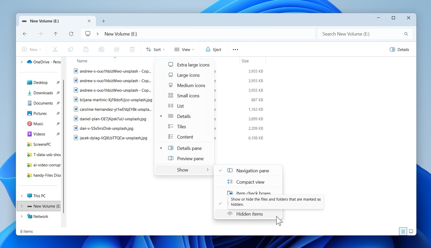This screenshot has width=431, height=248.
Task: Click the large icons view status bar icon
Action: 411,231
